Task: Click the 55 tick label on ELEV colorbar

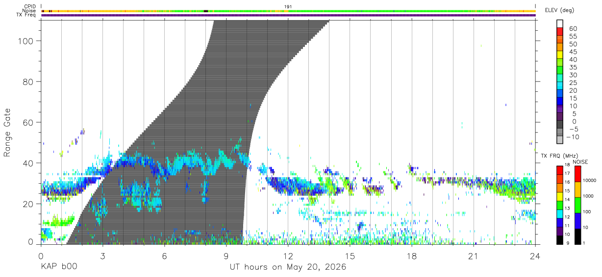Action: pos(573,36)
